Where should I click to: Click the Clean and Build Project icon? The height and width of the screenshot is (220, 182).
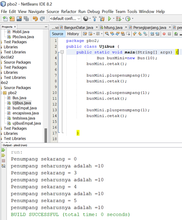point(102,19)
